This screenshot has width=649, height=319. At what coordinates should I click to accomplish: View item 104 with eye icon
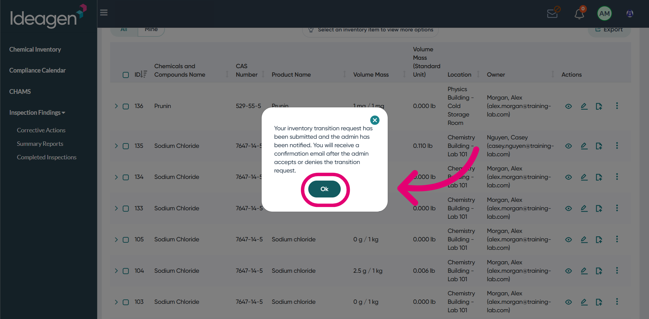[x=569, y=271]
